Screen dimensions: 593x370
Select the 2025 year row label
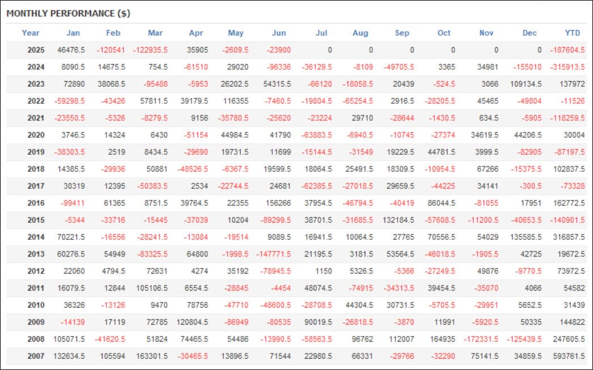(x=36, y=50)
